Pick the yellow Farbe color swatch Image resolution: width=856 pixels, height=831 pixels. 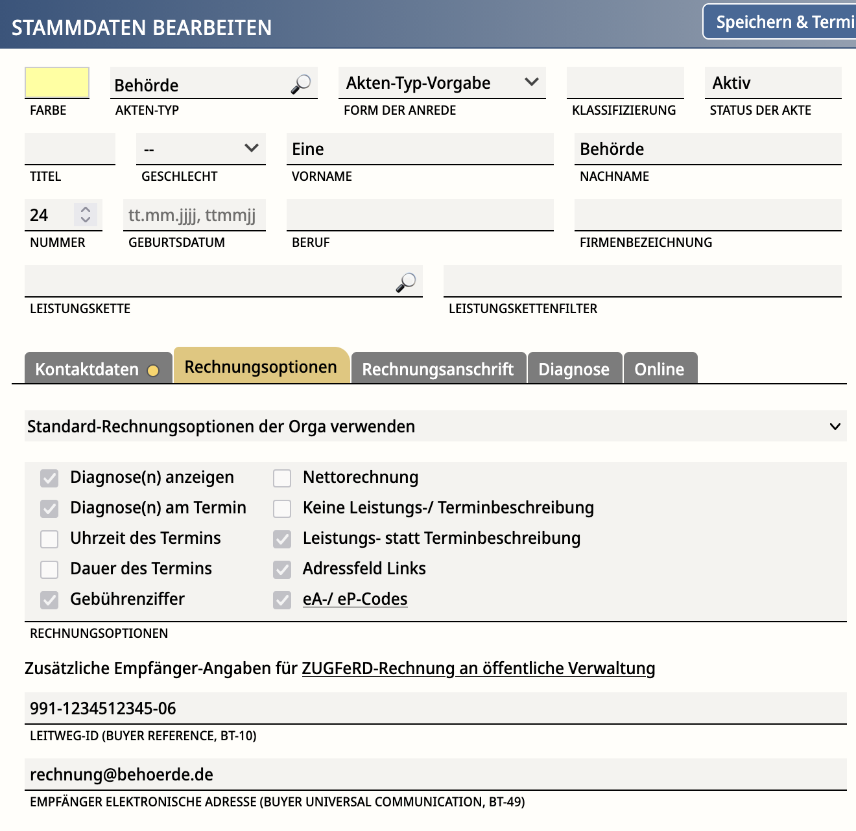57,83
